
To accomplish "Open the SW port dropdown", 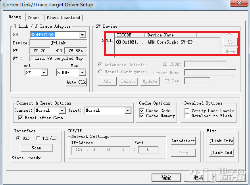I will pos(44,72).
